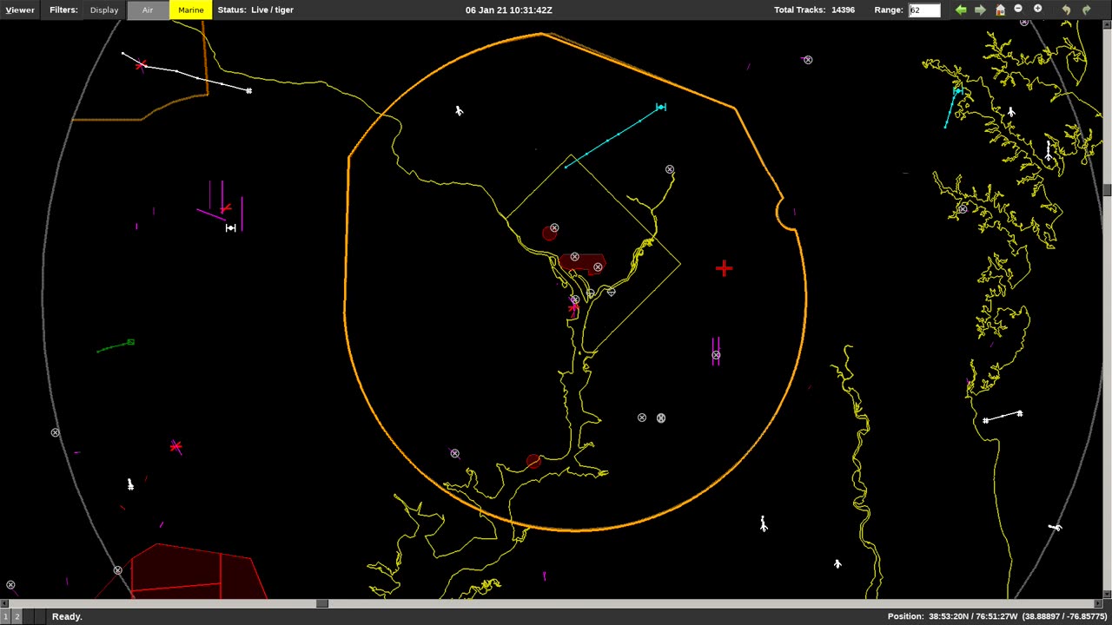Click the Position coordinates readout
This screenshot has height=625, width=1112.
[997, 616]
